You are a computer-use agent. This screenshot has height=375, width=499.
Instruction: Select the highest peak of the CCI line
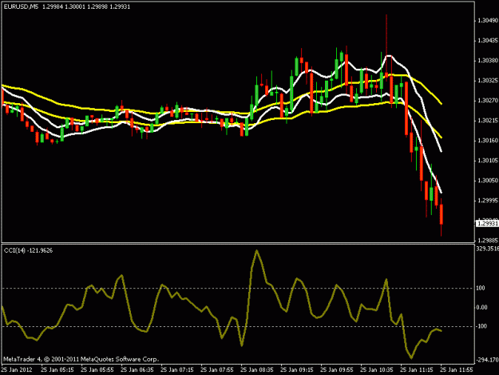[256, 251]
